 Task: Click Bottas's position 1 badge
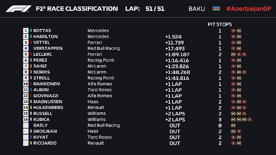click(26, 31)
